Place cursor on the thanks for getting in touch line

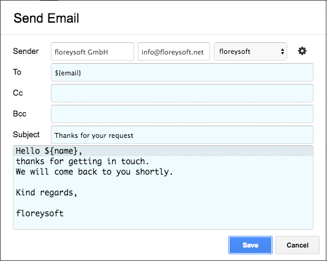(83, 161)
